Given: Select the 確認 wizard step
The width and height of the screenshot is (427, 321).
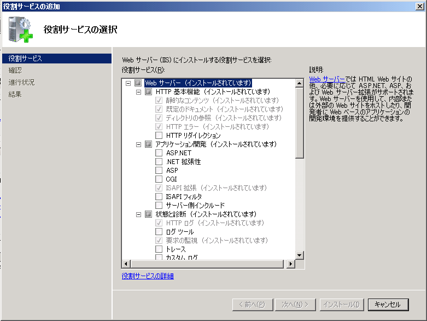Looking at the screenshot, I should point(15,71).
